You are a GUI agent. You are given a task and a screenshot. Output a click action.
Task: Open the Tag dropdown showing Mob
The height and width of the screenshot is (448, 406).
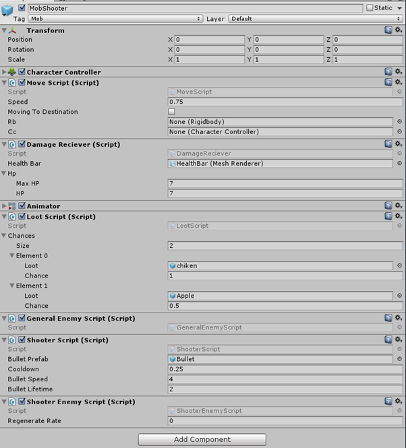pyautogui.click(x=115, y=19)
